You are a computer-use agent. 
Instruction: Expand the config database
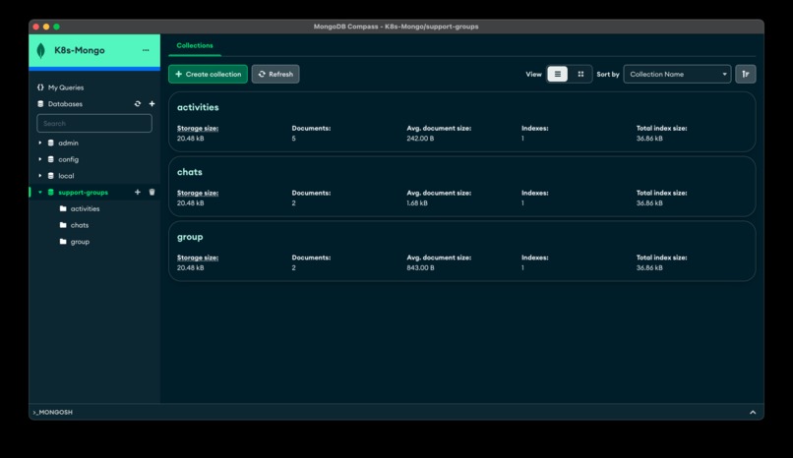click(x=40, y=159)
